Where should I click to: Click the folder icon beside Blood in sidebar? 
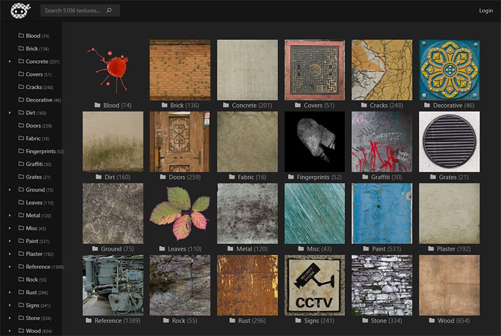click(x=21, y=36)
